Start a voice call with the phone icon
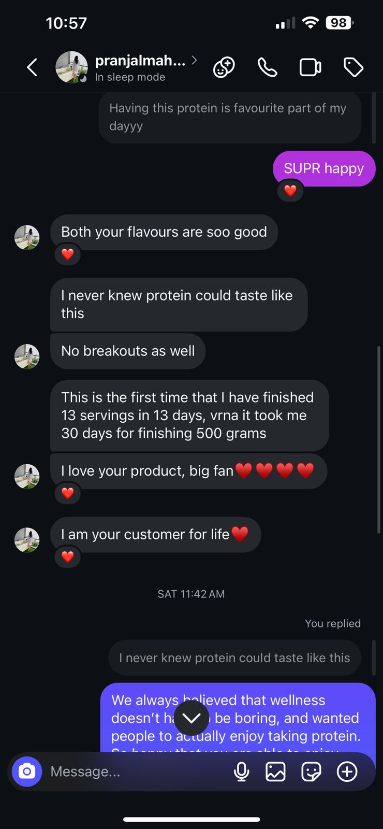The image size is (383, 829). pyautogui.click(x=267, y=67)
